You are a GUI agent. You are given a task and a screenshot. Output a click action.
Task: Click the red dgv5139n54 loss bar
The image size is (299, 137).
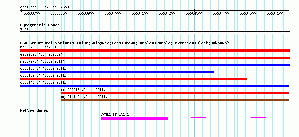(133, 79)
